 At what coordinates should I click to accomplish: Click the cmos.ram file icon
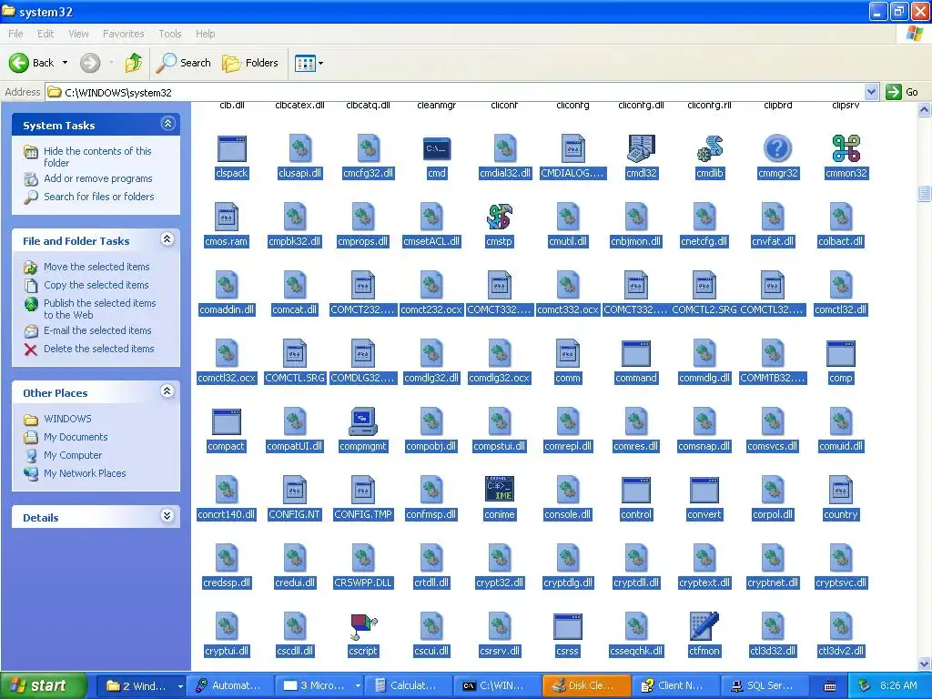click(x=226, y=217)
